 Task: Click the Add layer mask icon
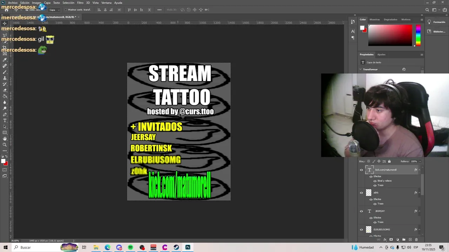(x=391, y=240)
